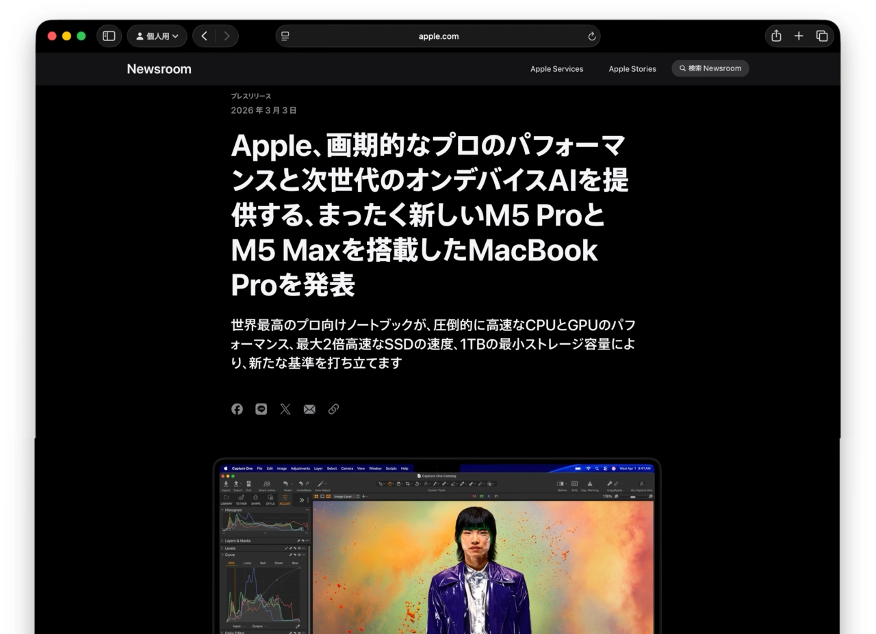The width and height of the screenshot is (876, 634).
Task: Select the Import icon in Capture One's toolbar
Action: coord(226,483)
